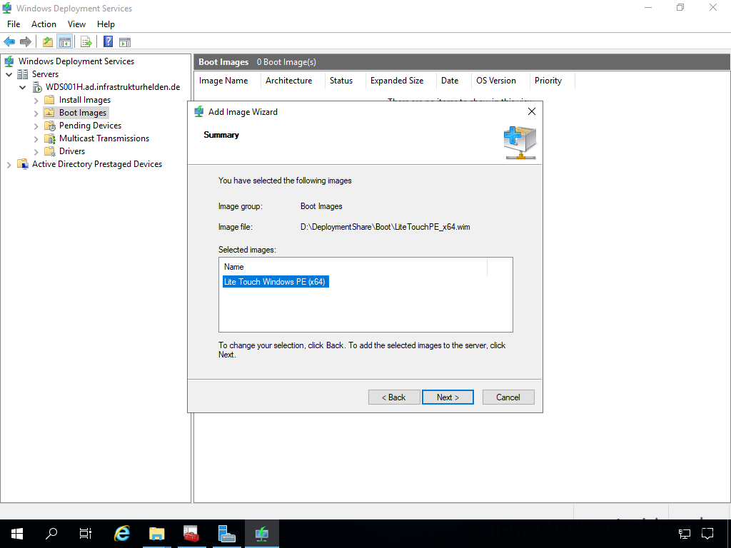This screenshot has width=731, height=548.
Task: Open Server Manager from the taskbar
Action: coord(226,533)
